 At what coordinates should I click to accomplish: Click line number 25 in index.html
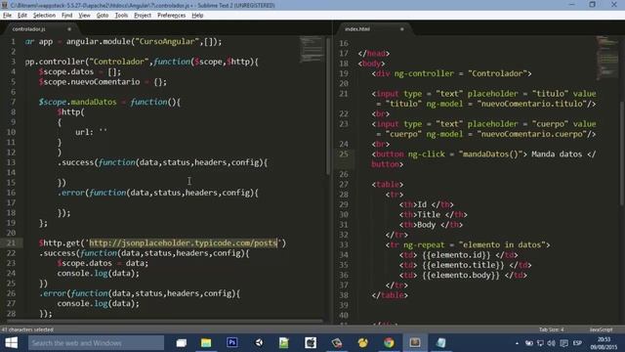(x=344, y=154)
